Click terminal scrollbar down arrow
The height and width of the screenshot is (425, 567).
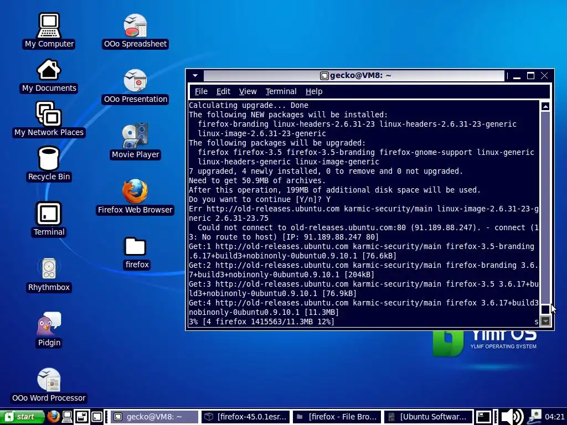(545, 321)
